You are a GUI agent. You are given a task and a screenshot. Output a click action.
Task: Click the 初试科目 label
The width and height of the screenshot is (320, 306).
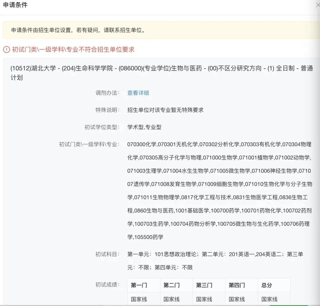[107, 254]
